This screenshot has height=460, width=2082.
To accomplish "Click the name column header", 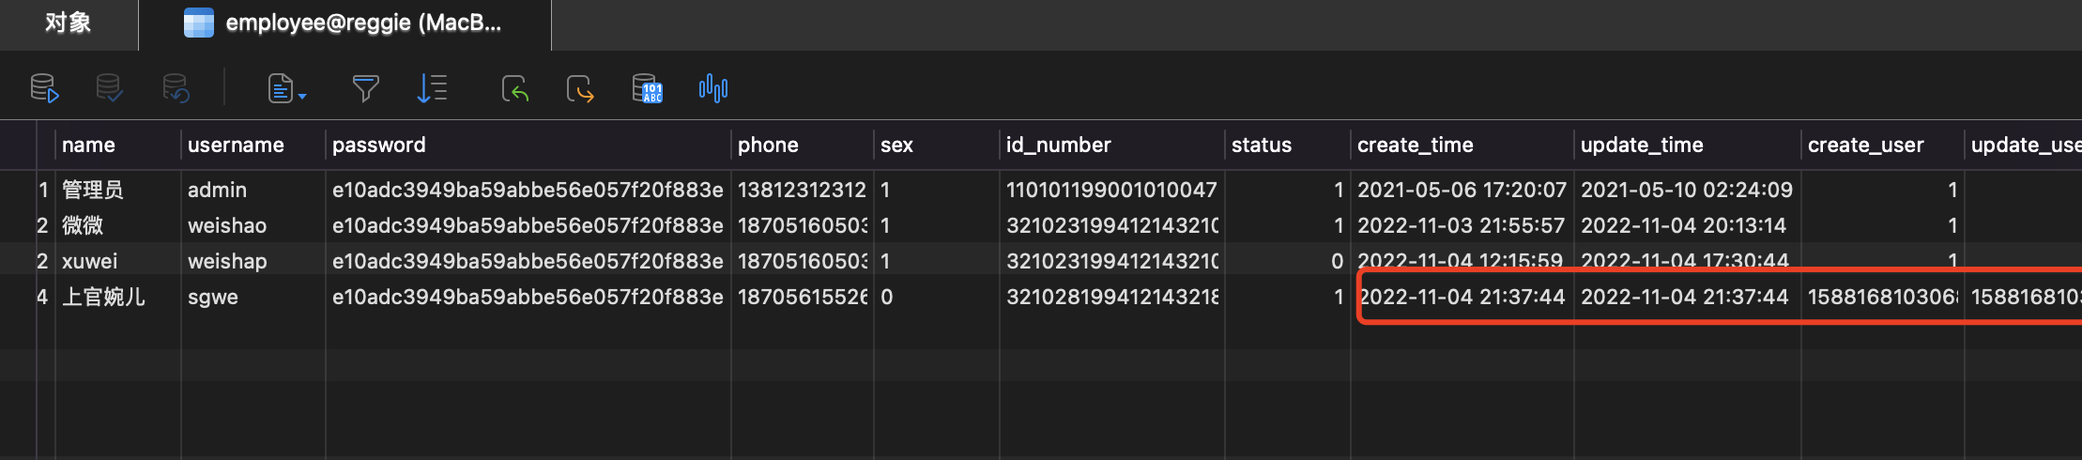I will point(88,145).
